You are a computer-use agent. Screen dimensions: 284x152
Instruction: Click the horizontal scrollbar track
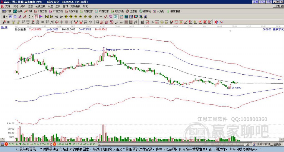(x=174, y=144)
